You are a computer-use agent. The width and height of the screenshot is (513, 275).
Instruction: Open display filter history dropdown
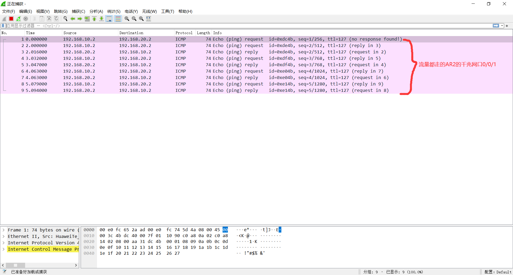pos(502,26)
